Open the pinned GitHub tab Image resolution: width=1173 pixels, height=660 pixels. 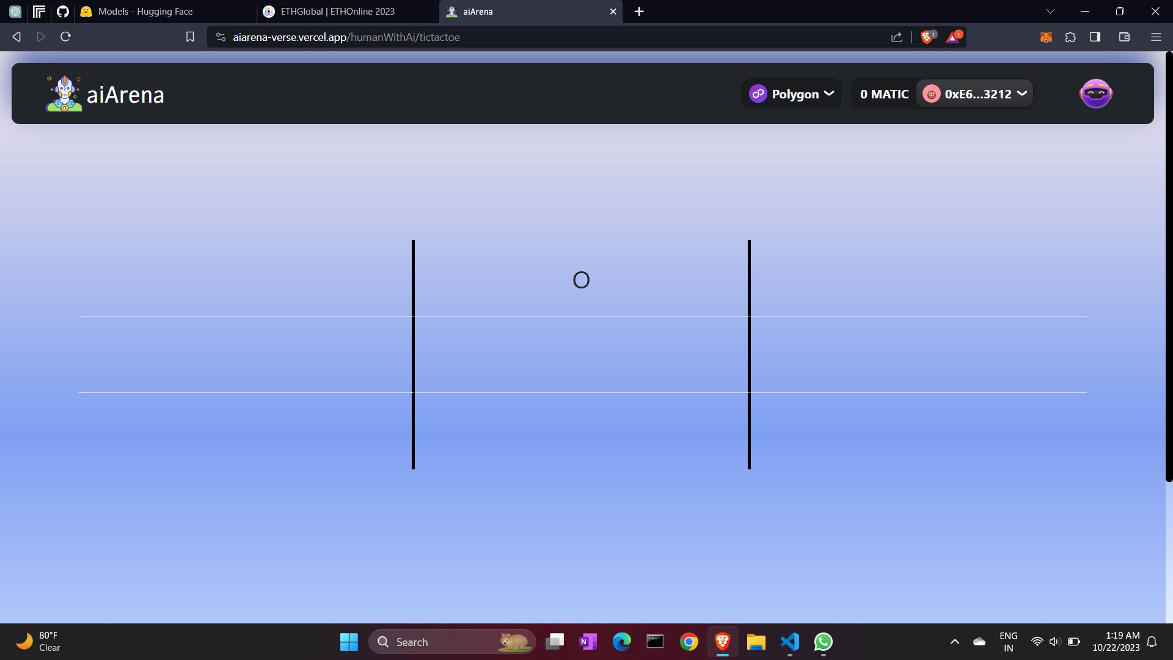63,12
